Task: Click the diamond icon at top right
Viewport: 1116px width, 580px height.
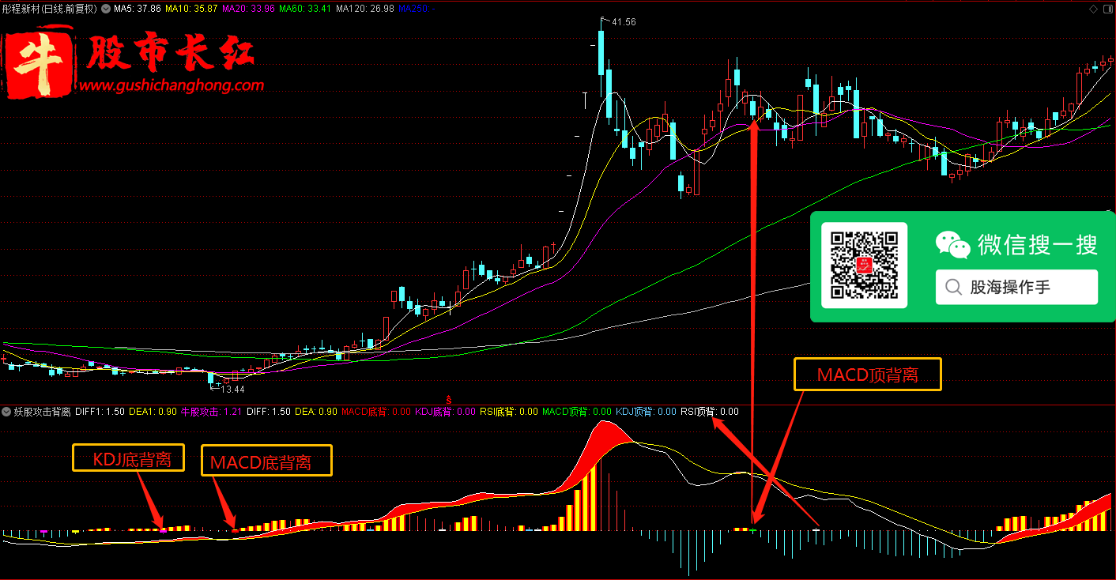Action: 1094,9
